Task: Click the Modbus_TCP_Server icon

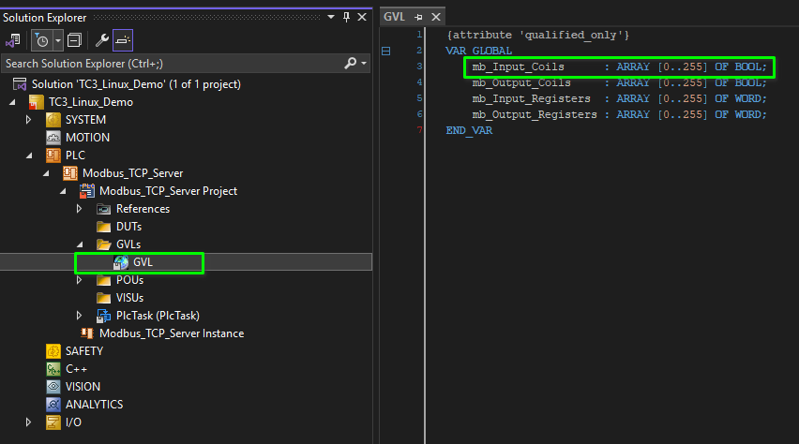Action: pyautogui.click(x=69, y=173)
